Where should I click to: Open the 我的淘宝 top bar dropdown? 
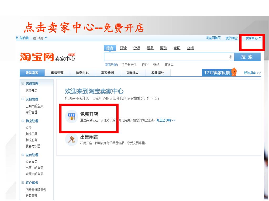click(233, 38)
